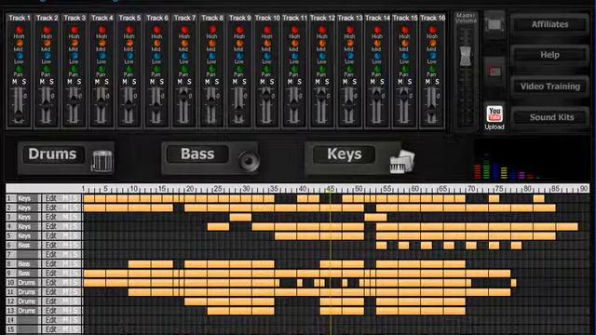Click bar 10 on the timeline ruler
596x335 pixels.
point(134,188)
